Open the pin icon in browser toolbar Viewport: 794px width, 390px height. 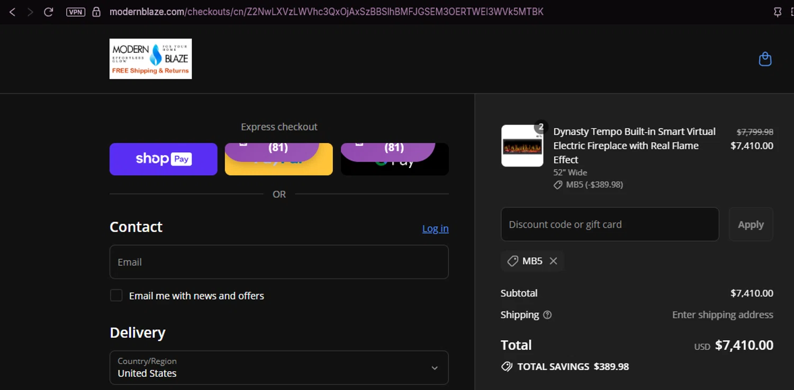[x=778, y=12]
